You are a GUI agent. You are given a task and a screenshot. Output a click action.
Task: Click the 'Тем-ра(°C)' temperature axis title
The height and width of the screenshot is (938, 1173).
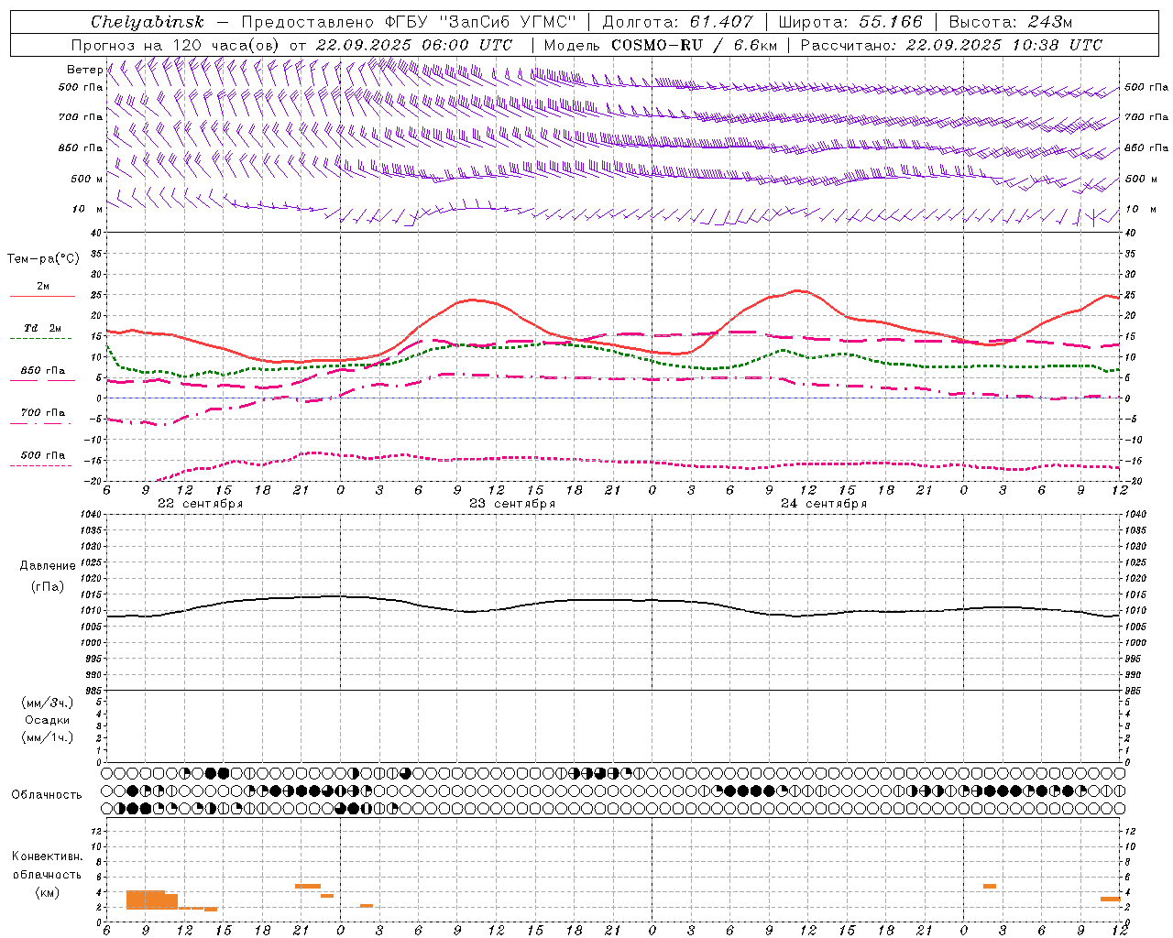(43, 259)
